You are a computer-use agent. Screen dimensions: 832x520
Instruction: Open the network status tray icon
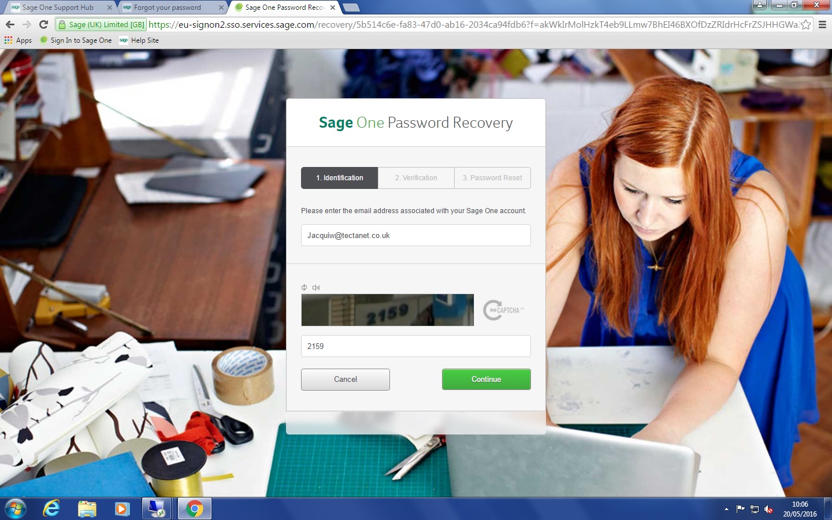(755, 509)
